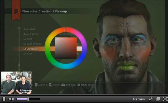This screenshot has width=168, height=103.
Task: Click the Test Voice button prompt
Action: pos(69,85)
